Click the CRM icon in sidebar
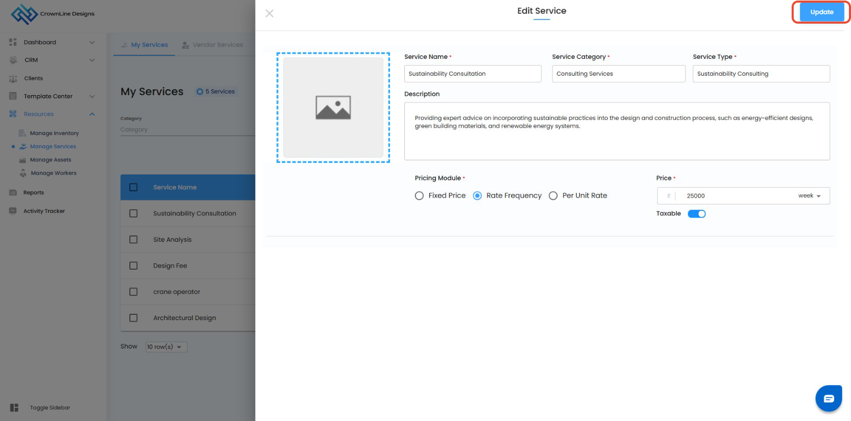851x421 pixels. (13, 60)
